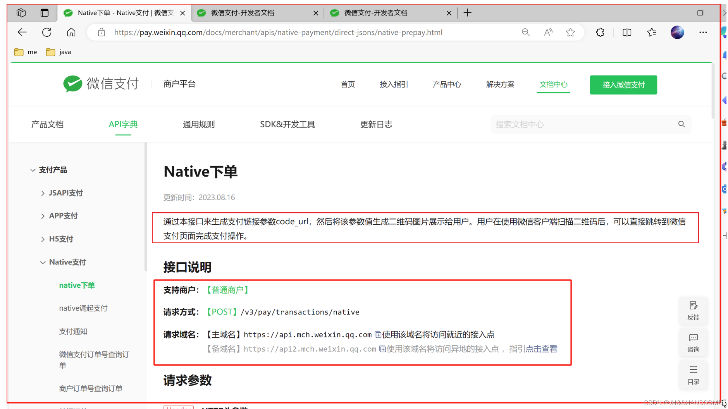Open 支付通知 in the sidebar
This screenshot has width=728, height=409.
pyautogui.click(x=73, y=332)
